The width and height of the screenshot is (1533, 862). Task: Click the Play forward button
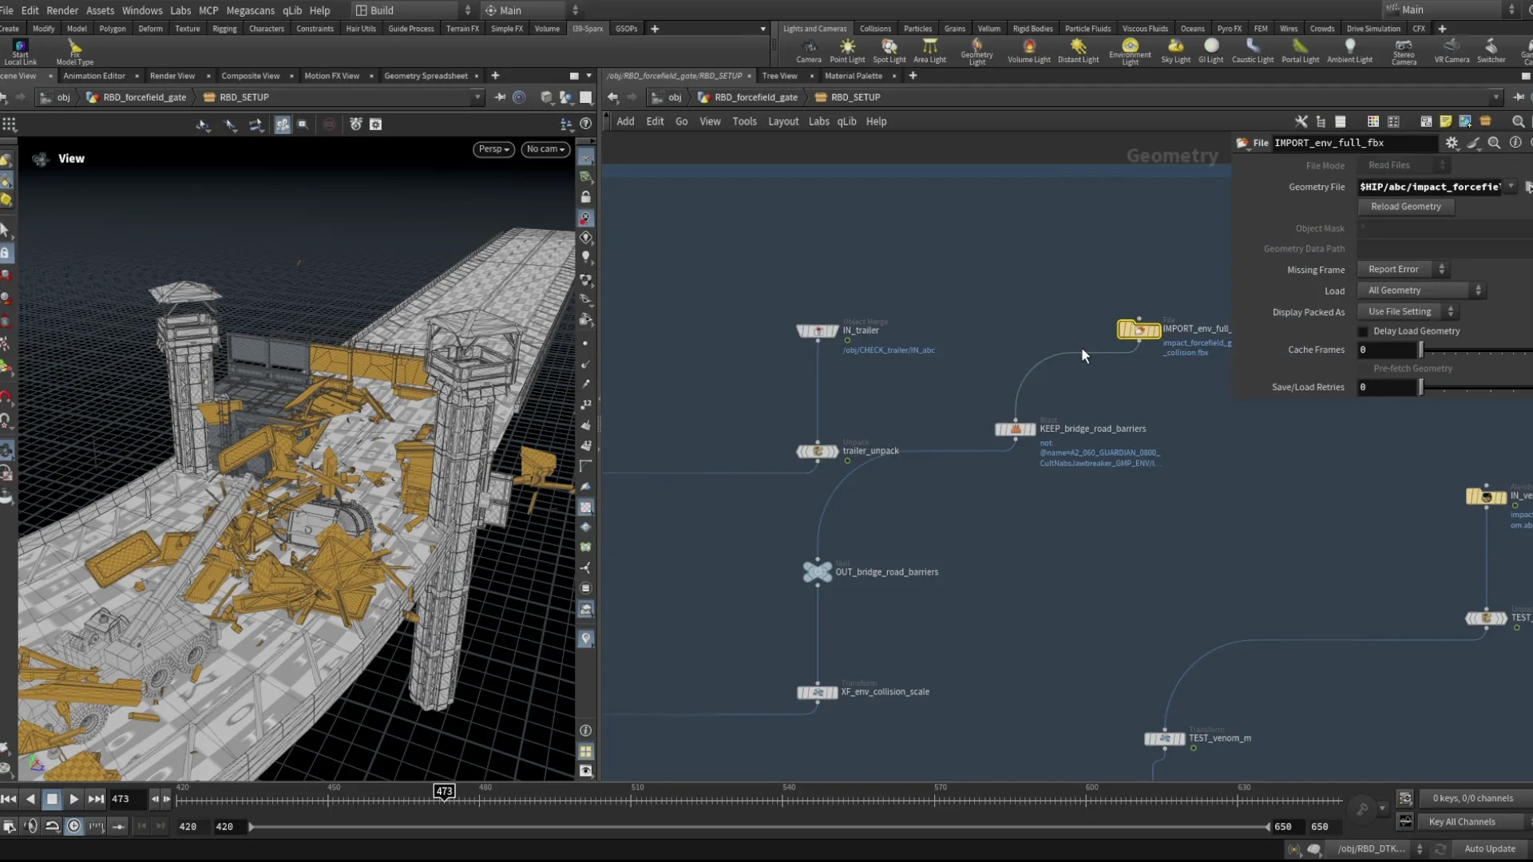click(73, 799)
